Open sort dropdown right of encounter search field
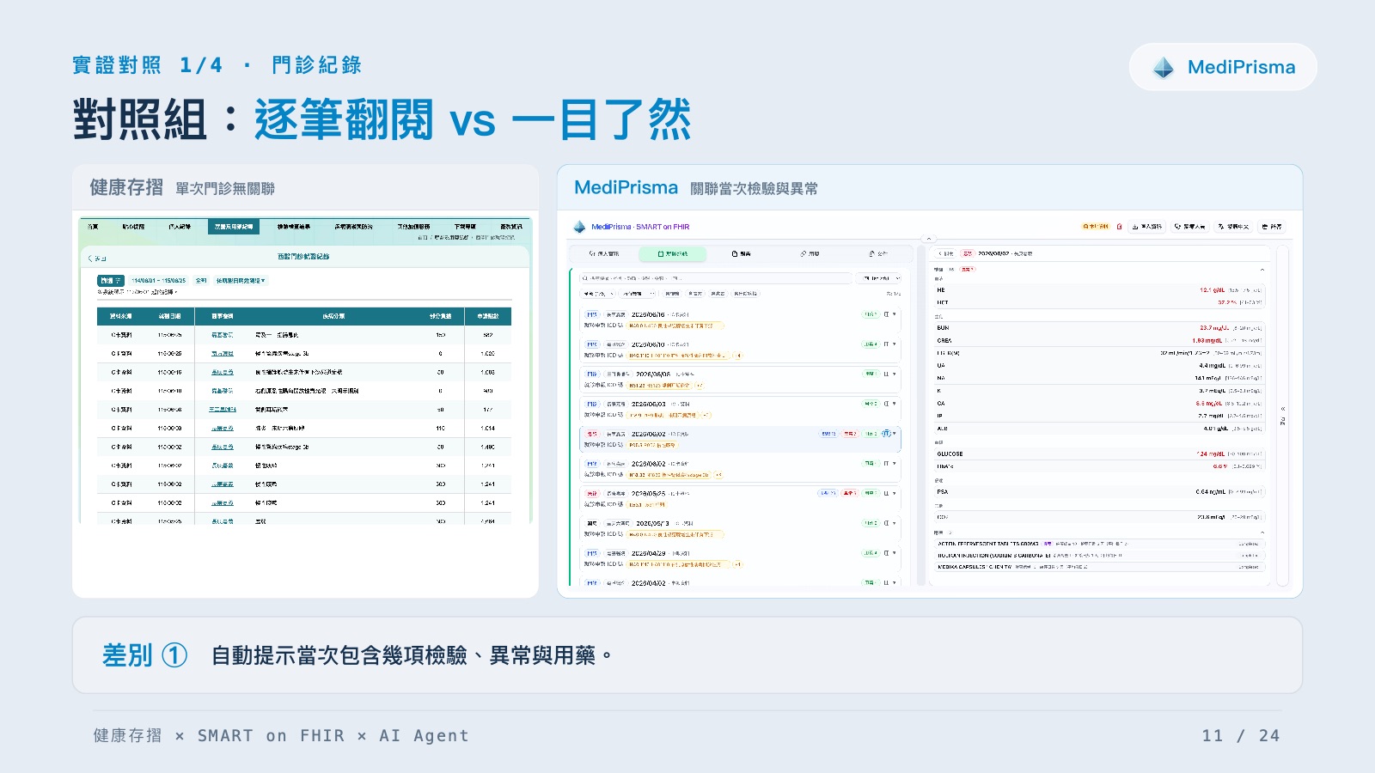The image size is (1375, 773). coord(877,278)
